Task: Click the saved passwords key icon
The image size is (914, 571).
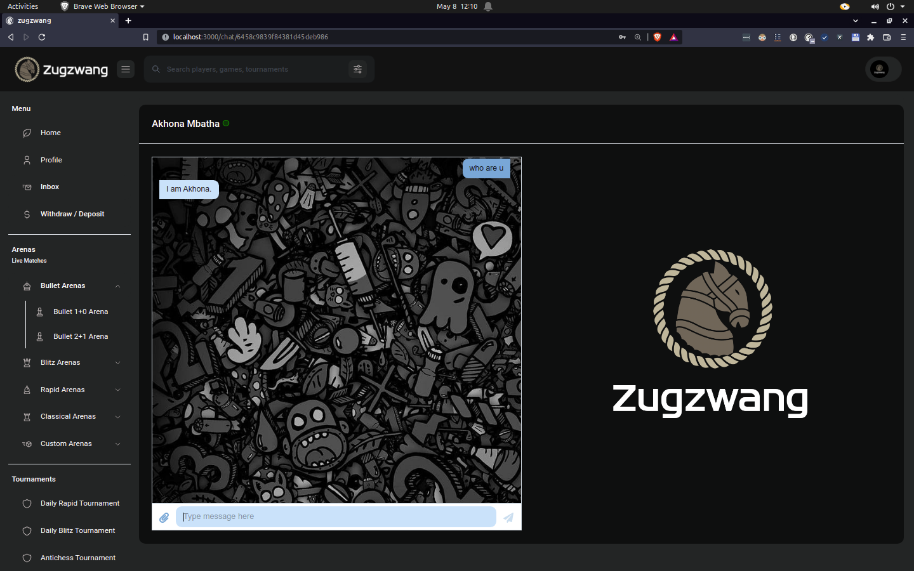Action: (622, 37)
